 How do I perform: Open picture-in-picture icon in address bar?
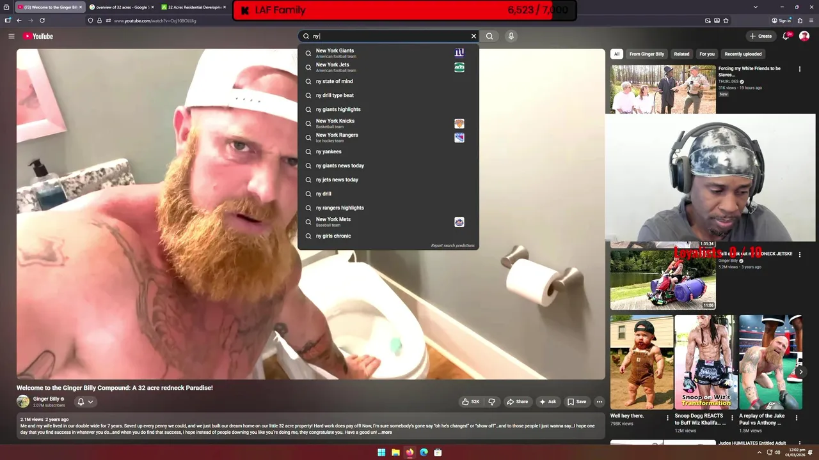[x=708, y=20]
